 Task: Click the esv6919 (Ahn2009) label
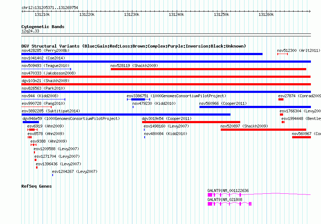pos(46,126)
